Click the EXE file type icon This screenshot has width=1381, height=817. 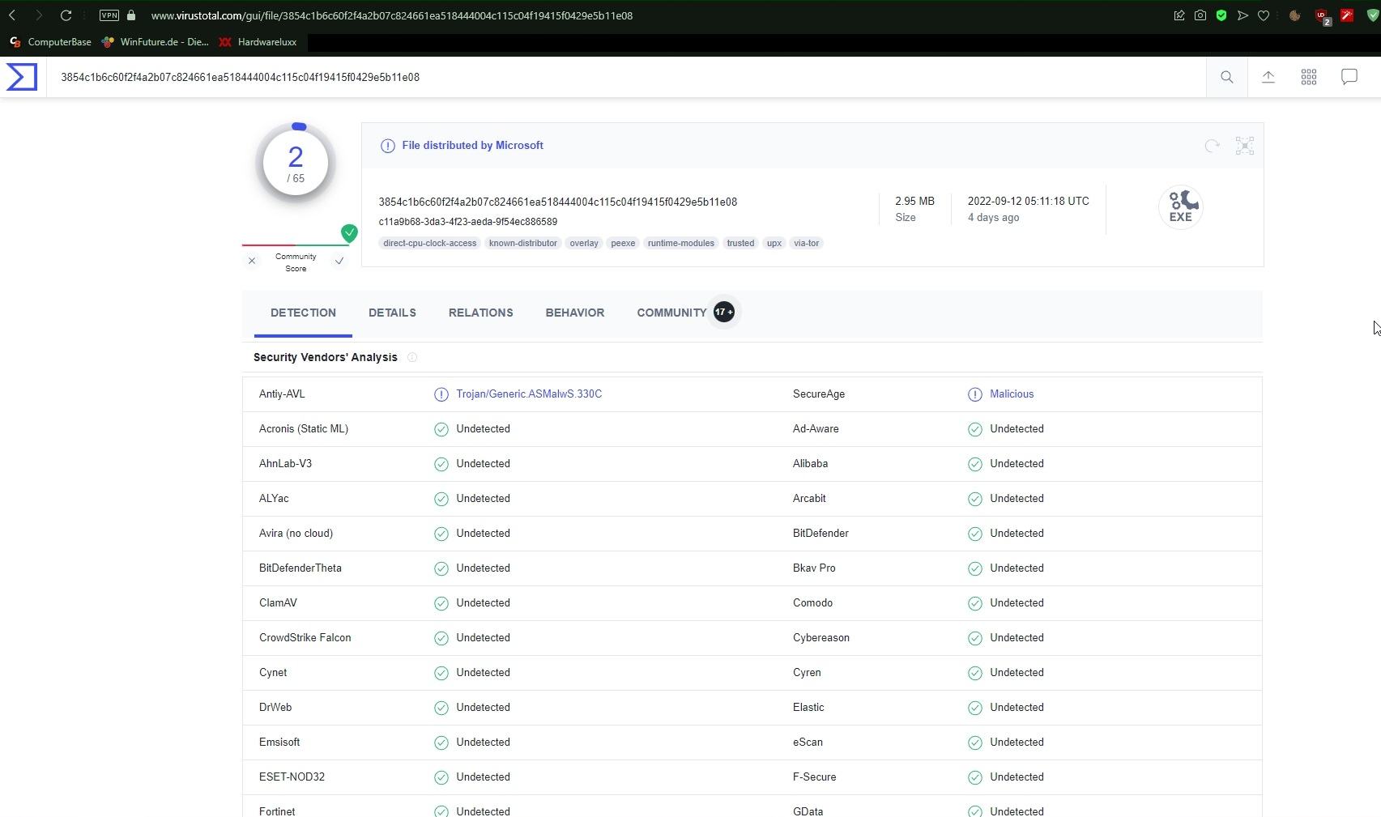point(1181,207)
